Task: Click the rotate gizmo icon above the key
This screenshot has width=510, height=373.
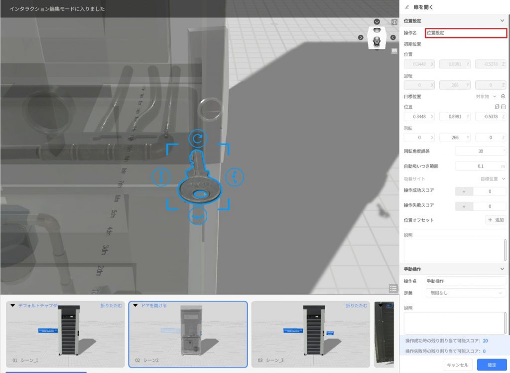Action: pos(198,138)
